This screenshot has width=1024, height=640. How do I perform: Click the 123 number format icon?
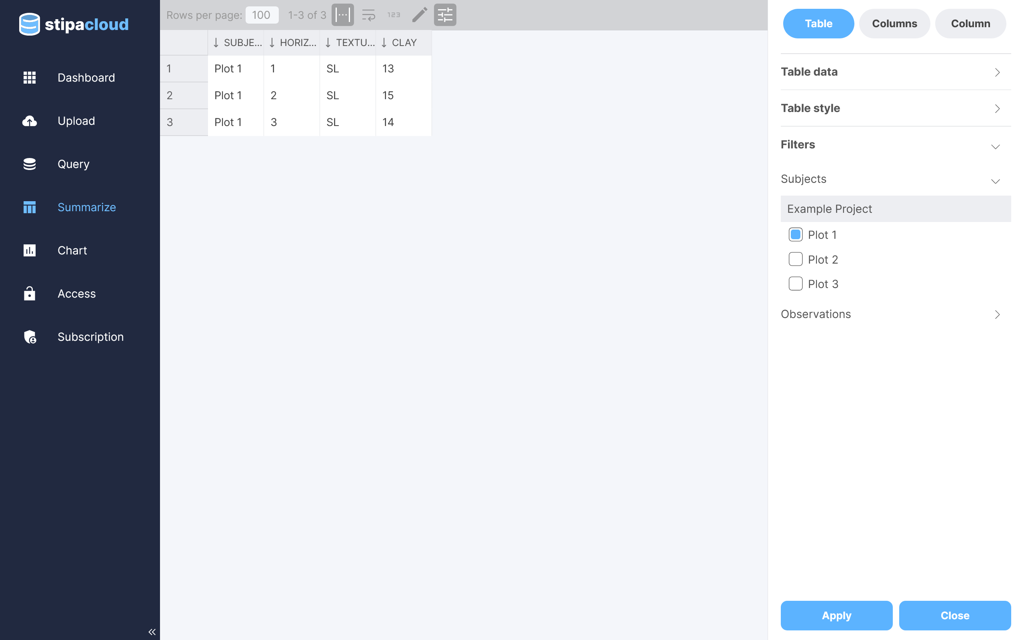point(394,15)
